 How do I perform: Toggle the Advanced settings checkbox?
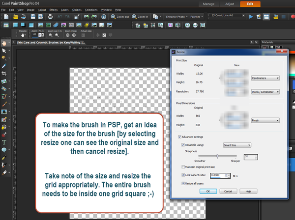click(x=178, y=137)
